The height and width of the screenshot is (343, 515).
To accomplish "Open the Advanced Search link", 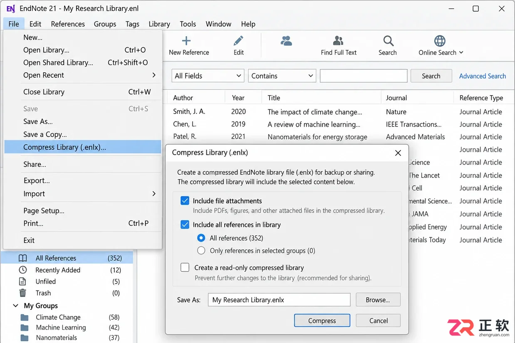I will pos(483,76).
